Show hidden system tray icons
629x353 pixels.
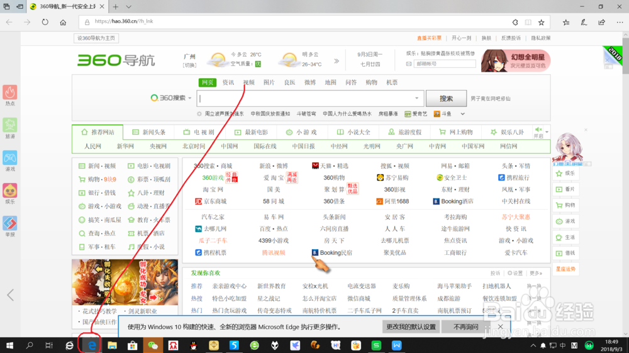pos(533,345)
